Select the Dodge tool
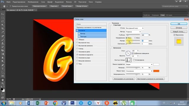 pyautogui.click(x=3, y=61)
